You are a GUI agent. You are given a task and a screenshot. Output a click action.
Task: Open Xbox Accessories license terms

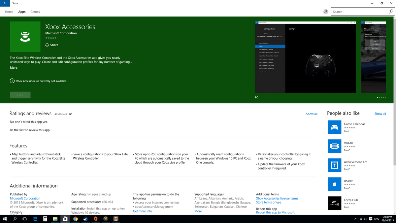click(277, 199)
